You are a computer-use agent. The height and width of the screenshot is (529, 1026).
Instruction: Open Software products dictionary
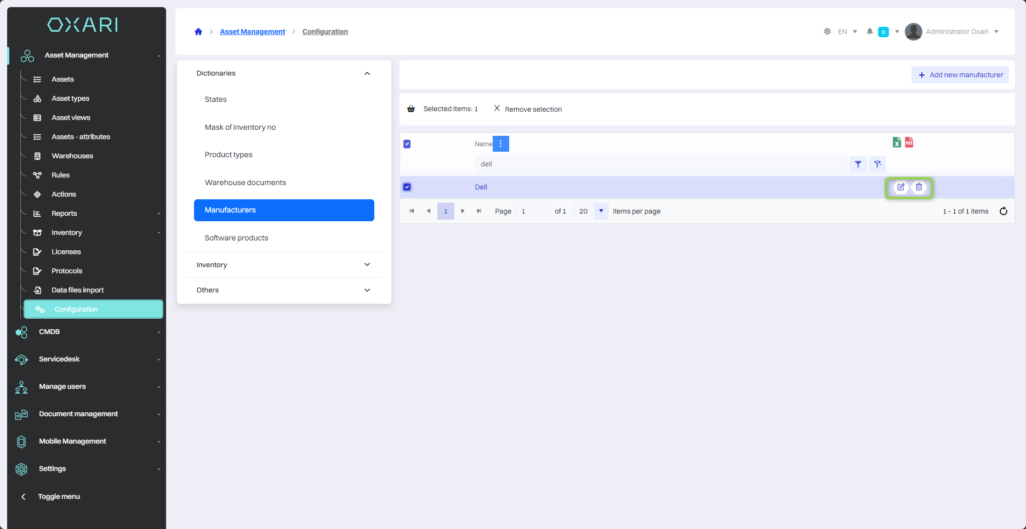click(x=236, y=238)
